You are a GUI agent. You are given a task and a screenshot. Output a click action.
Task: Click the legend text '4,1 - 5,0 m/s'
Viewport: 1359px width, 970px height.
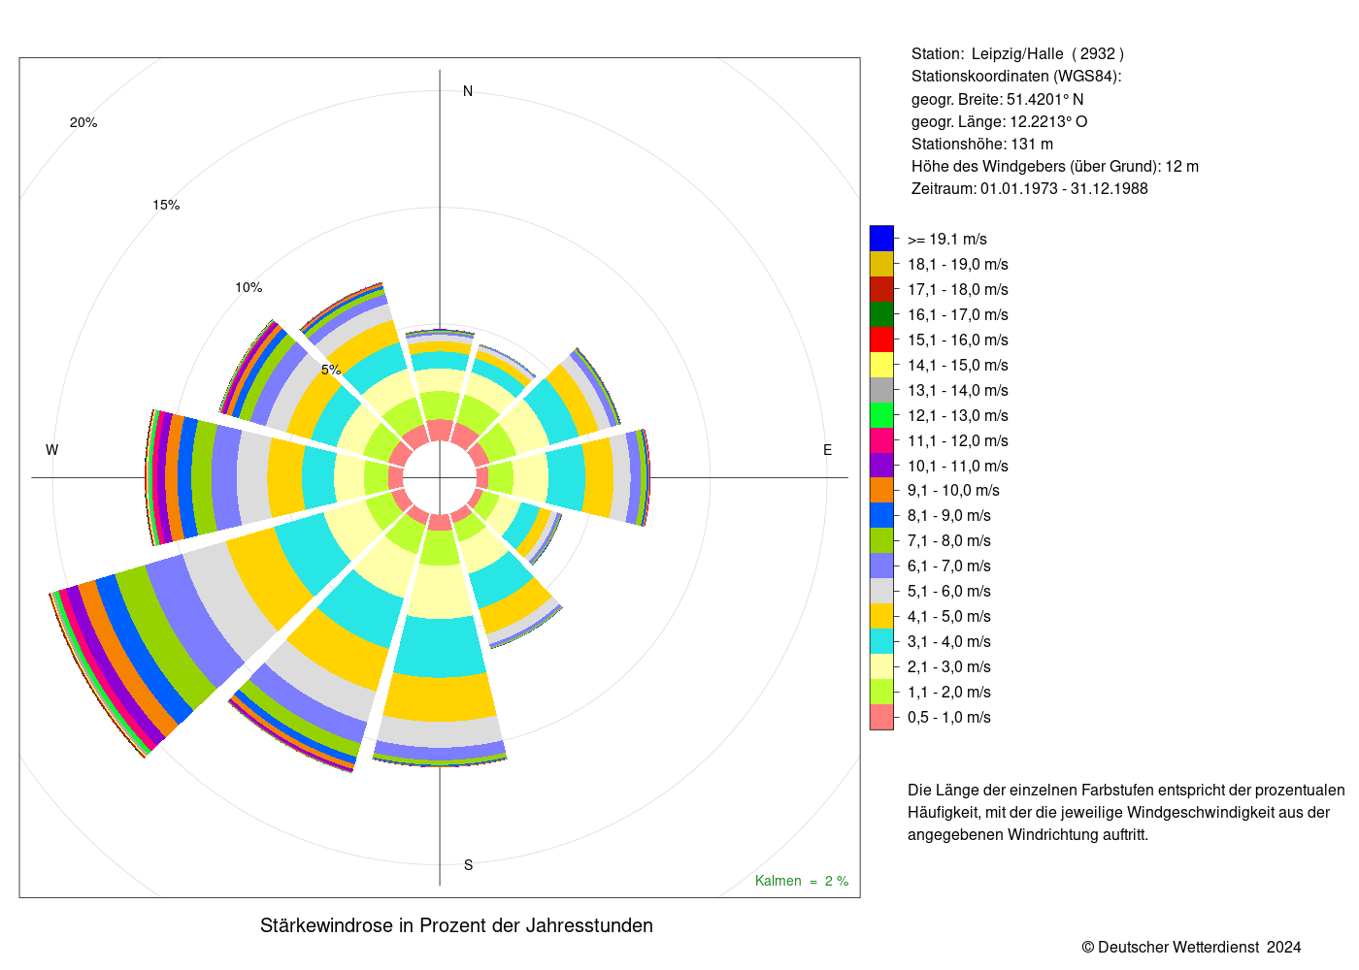point(949,617)
